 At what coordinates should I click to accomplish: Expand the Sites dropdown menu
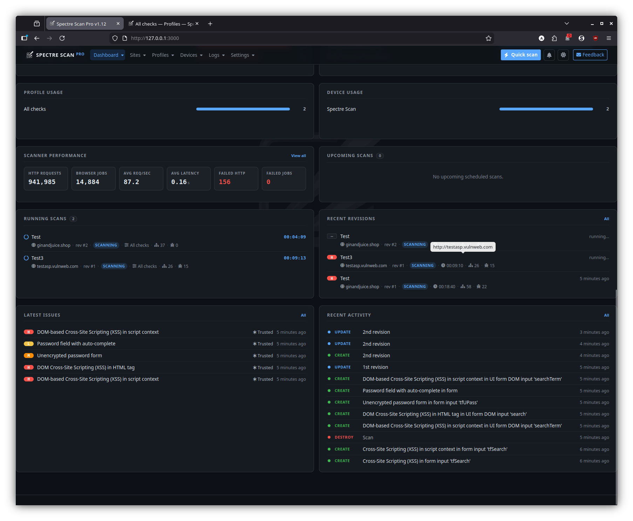click(x=137, y=55)
